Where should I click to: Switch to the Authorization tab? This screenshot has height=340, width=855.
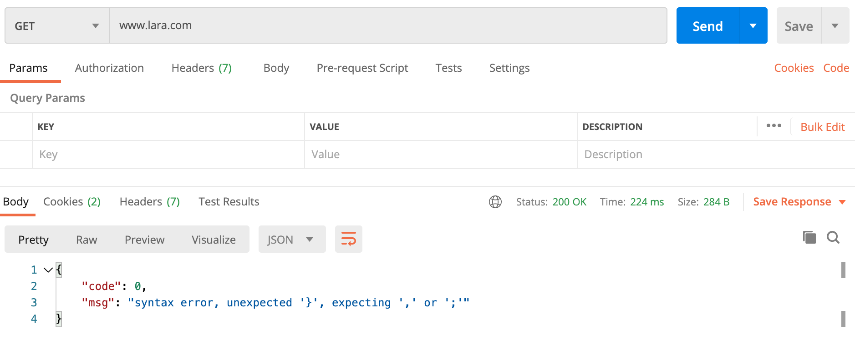[109, 68]
